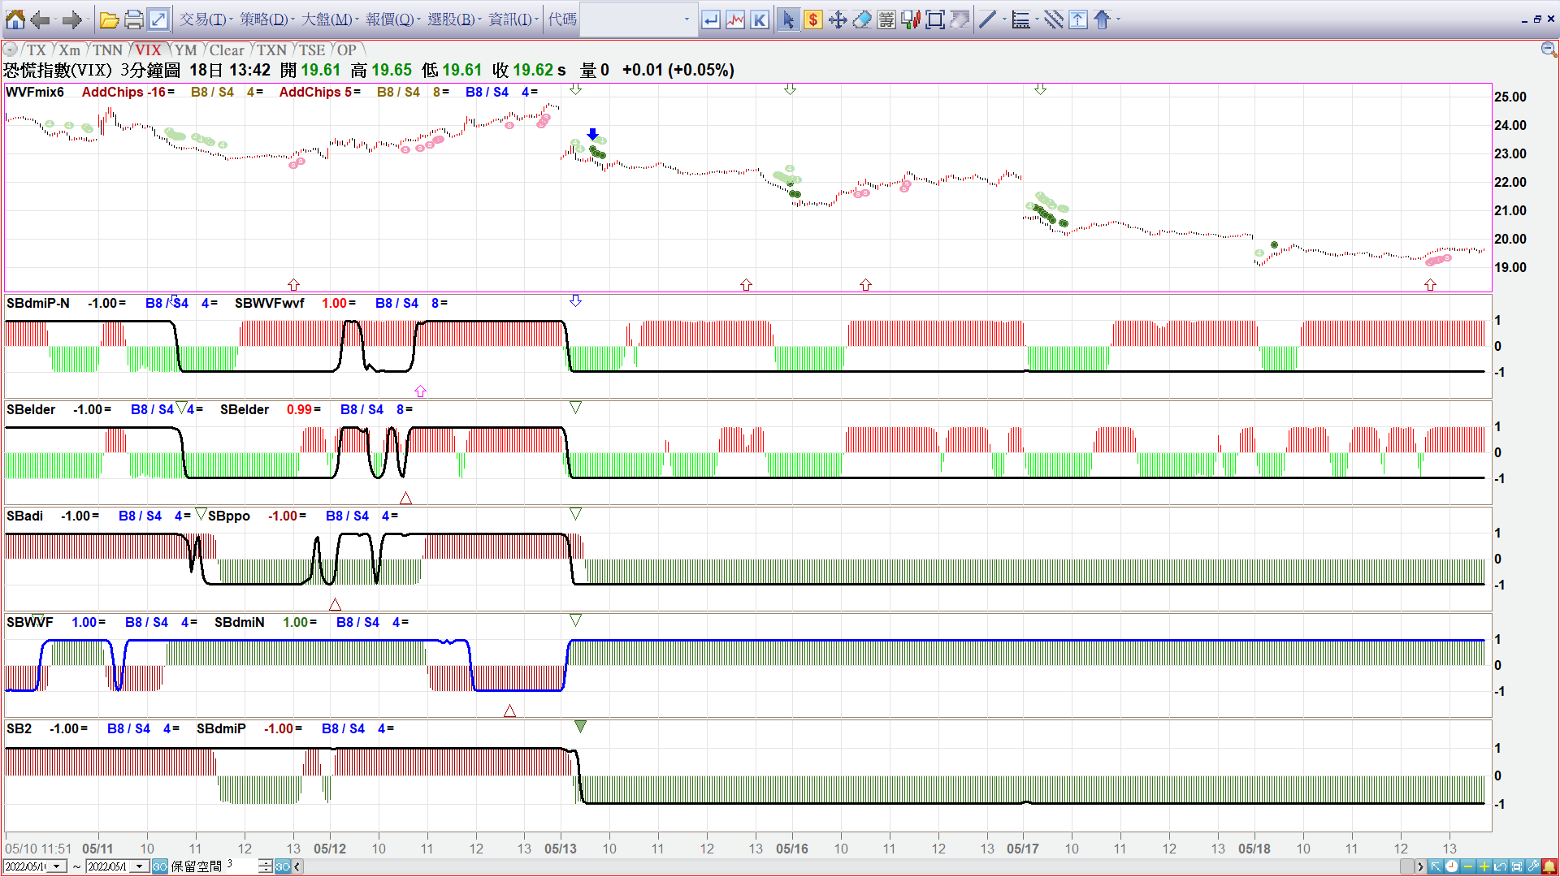The height and width of the screenshot is (877, 1560).
Task: Click the alert bell icon
Action: click(1549, 866)
